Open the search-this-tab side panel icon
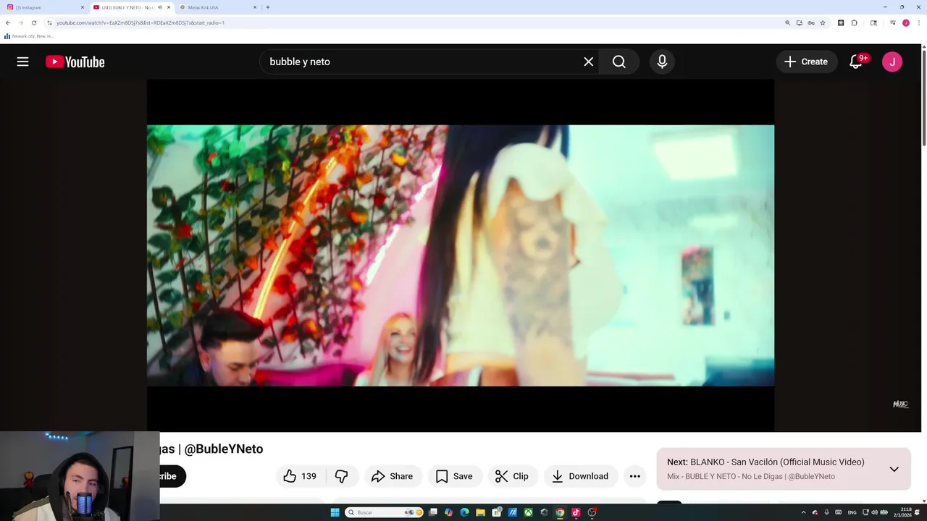 [873, 22]
